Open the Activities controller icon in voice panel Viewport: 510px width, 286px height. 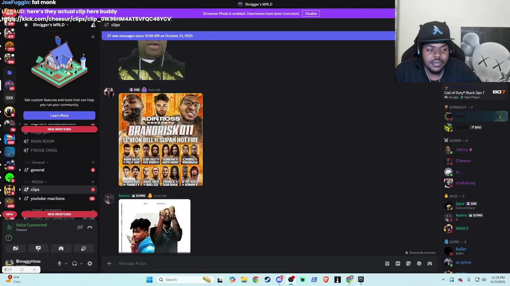click(61, 248)
